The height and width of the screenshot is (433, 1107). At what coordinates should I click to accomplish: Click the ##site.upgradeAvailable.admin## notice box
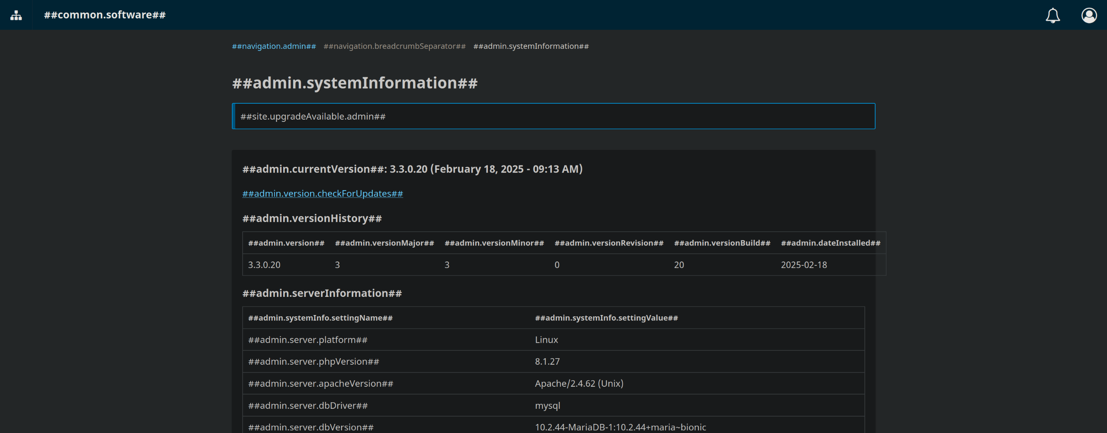point(553,116)
